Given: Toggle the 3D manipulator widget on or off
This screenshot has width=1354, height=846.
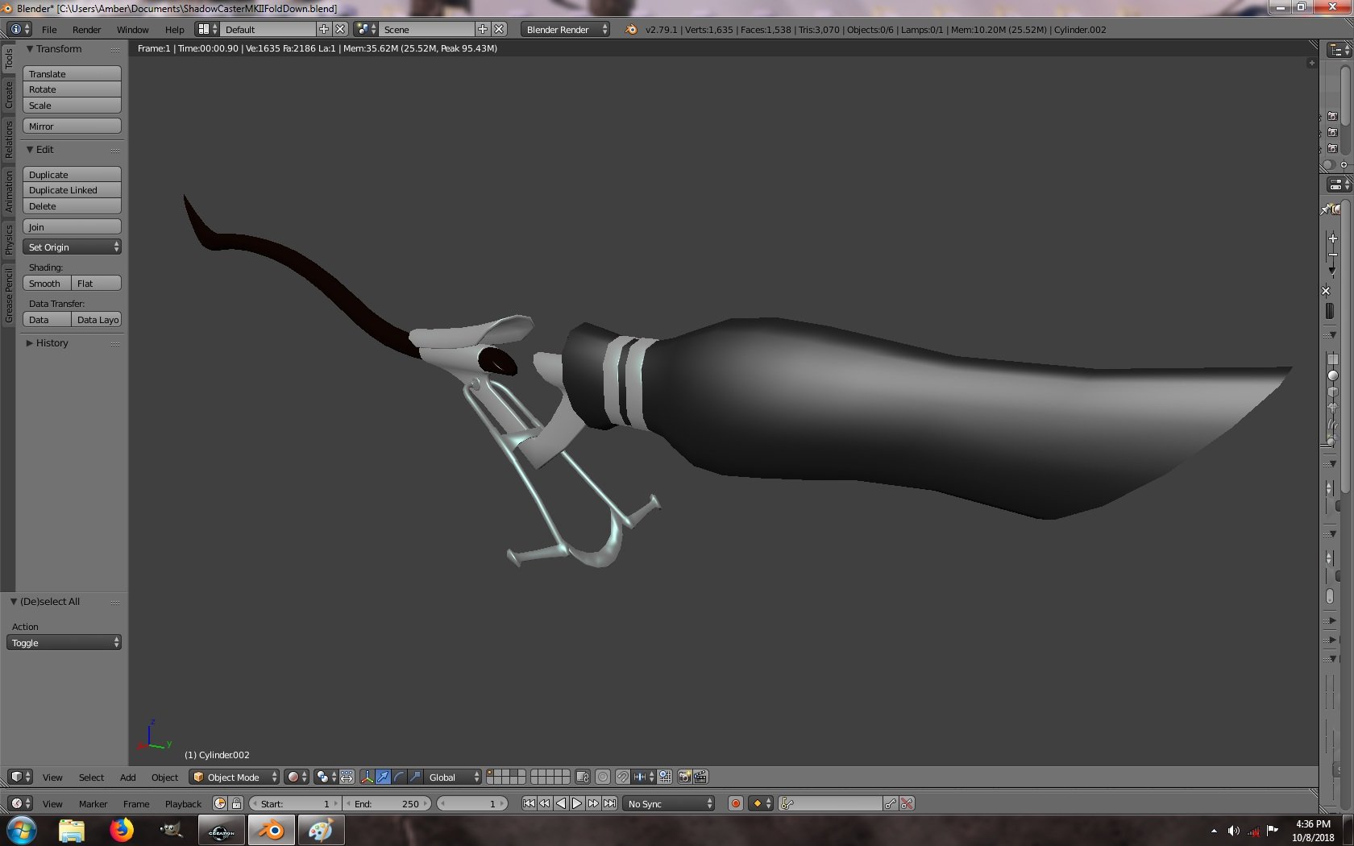Looking at the screenshot, I should (x=367, y=777).
